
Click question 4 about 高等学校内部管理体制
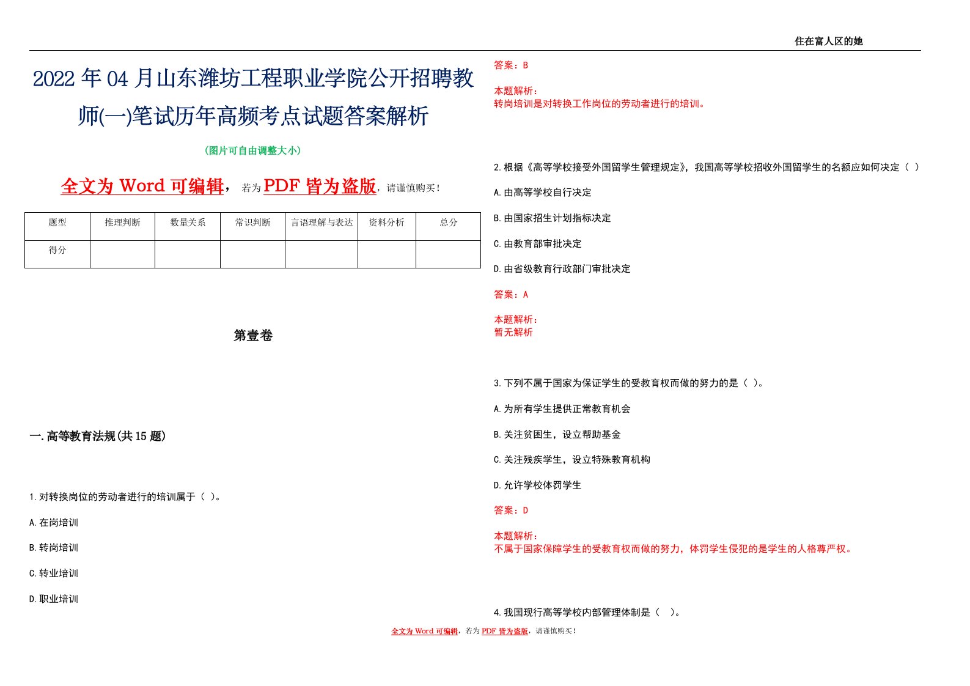(x=587, y=612)
